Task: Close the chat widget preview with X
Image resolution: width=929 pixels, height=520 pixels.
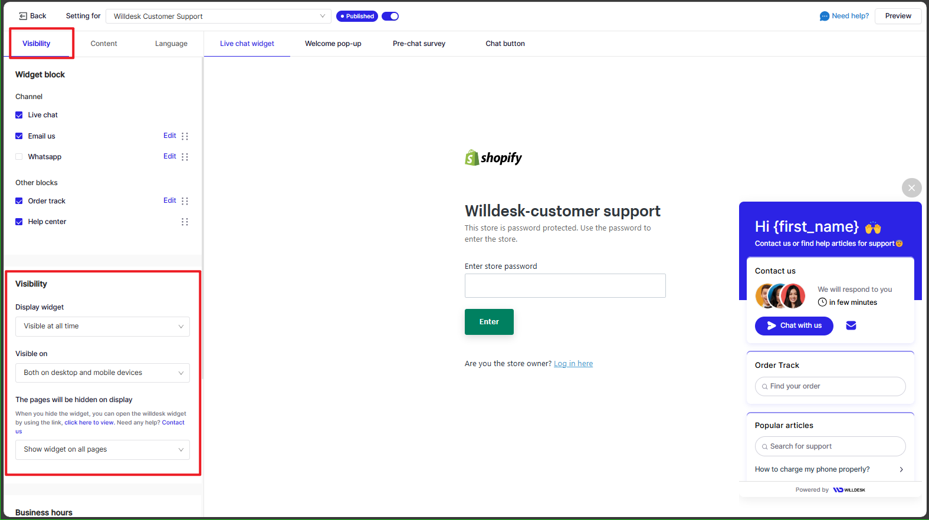Action: pos(911,187)
